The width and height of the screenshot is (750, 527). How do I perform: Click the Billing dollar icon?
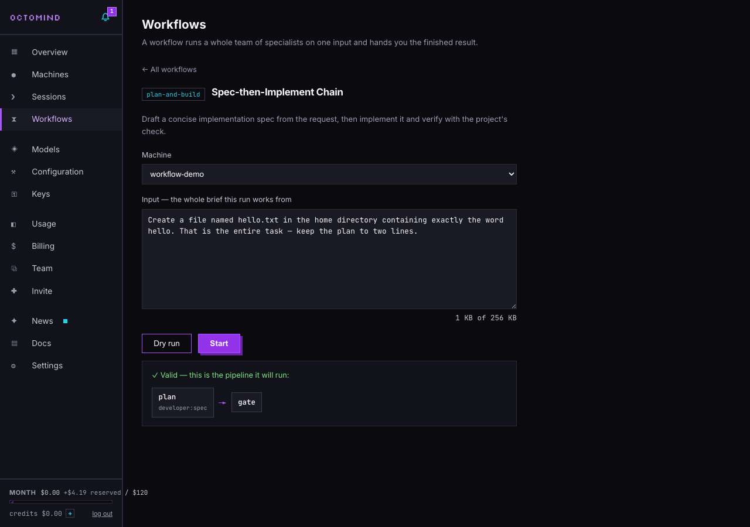[x=14, y=246]
